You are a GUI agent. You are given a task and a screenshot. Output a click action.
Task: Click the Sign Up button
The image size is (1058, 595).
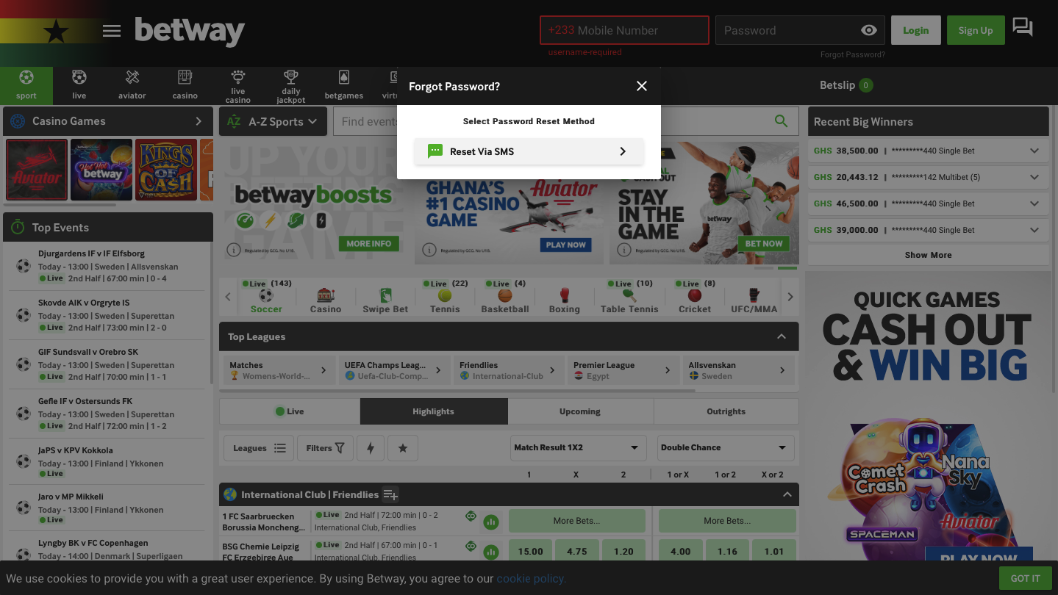[x=976, y=30]
